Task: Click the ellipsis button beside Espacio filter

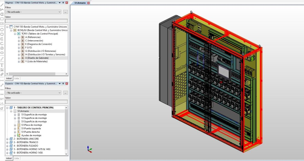Action: click(66, 93)
